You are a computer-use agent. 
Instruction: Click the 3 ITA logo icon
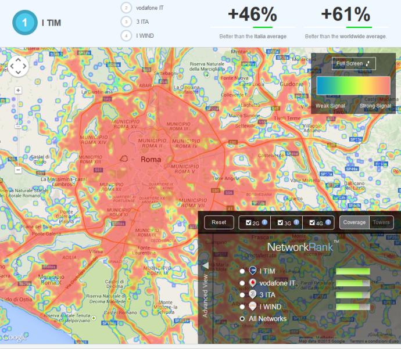coord(253,294)
